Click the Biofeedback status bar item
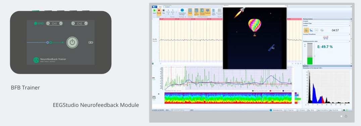Image resolution: width=361 pixels, height=126 pixels. [x=277, y=110]
